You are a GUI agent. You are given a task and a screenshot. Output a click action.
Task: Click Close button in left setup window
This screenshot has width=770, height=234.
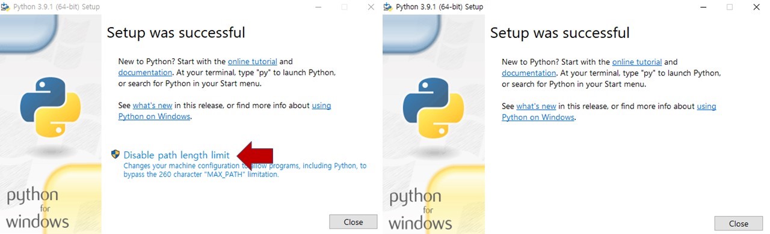(x=353, y=222)
